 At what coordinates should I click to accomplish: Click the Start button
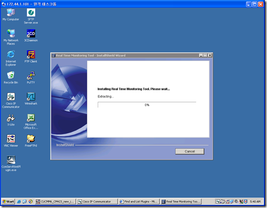pyautogui.click(x=8, y=201)
